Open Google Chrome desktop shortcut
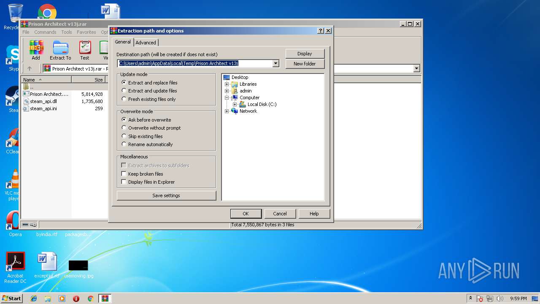 click(47, 12)
